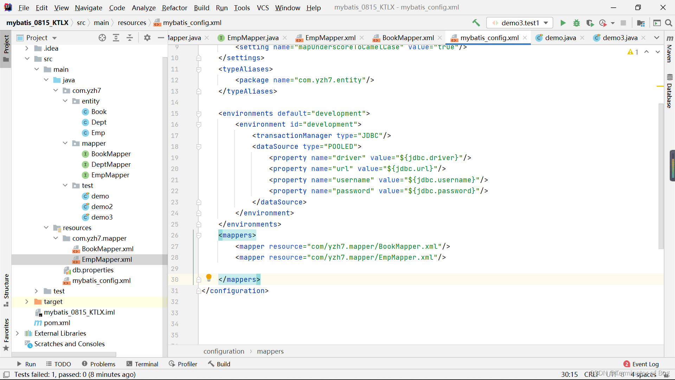Jump to previous highlighted error arrow

647,52
